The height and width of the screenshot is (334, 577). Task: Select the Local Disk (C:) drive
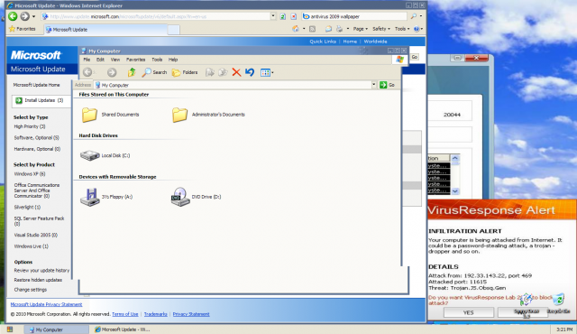pos(105,155)
